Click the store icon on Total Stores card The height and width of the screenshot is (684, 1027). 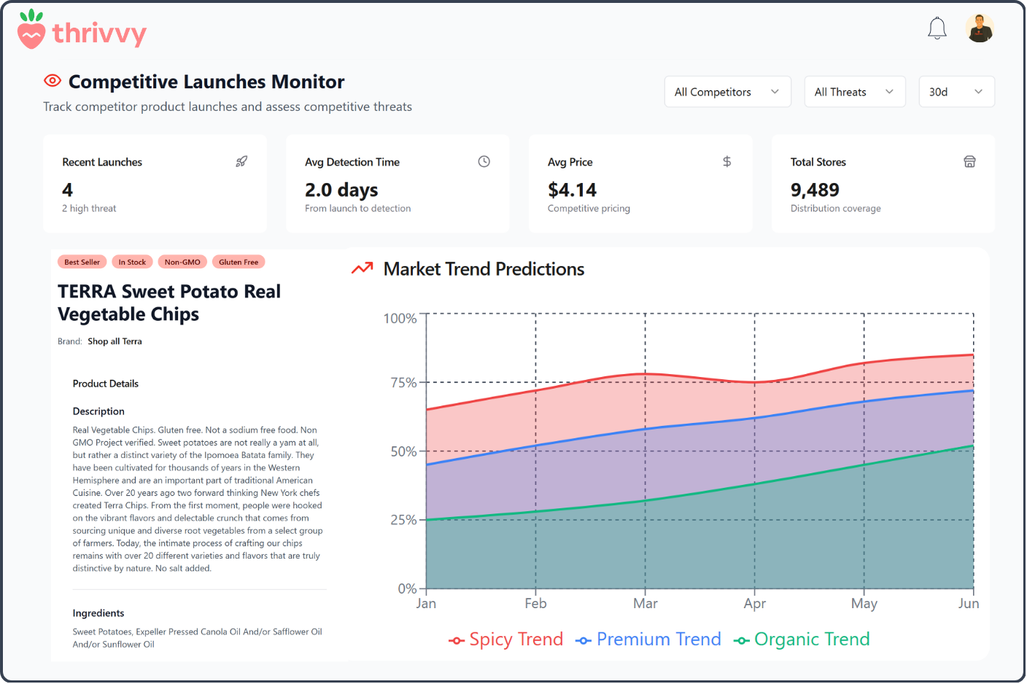coord(969,161)
